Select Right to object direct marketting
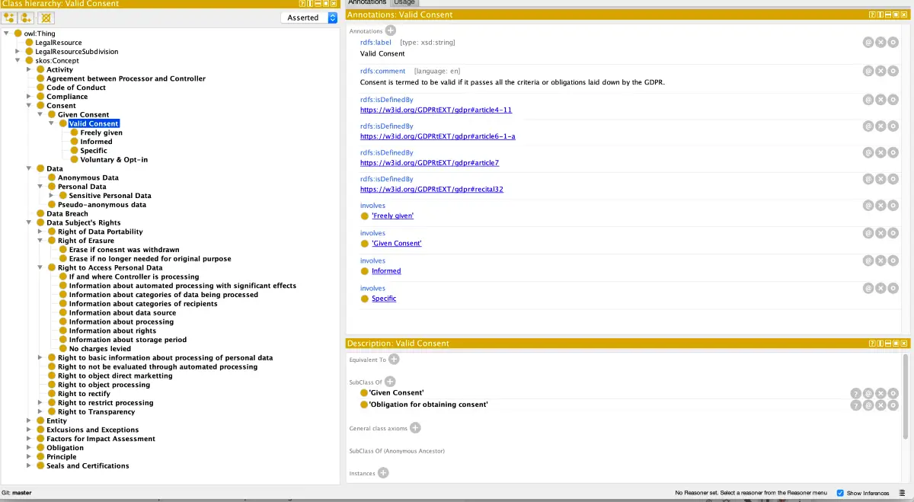Viewport: 914px width, 502px height. pos(115,376)
